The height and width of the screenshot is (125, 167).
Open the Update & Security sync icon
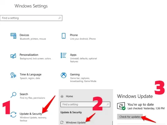coord(13,115)
